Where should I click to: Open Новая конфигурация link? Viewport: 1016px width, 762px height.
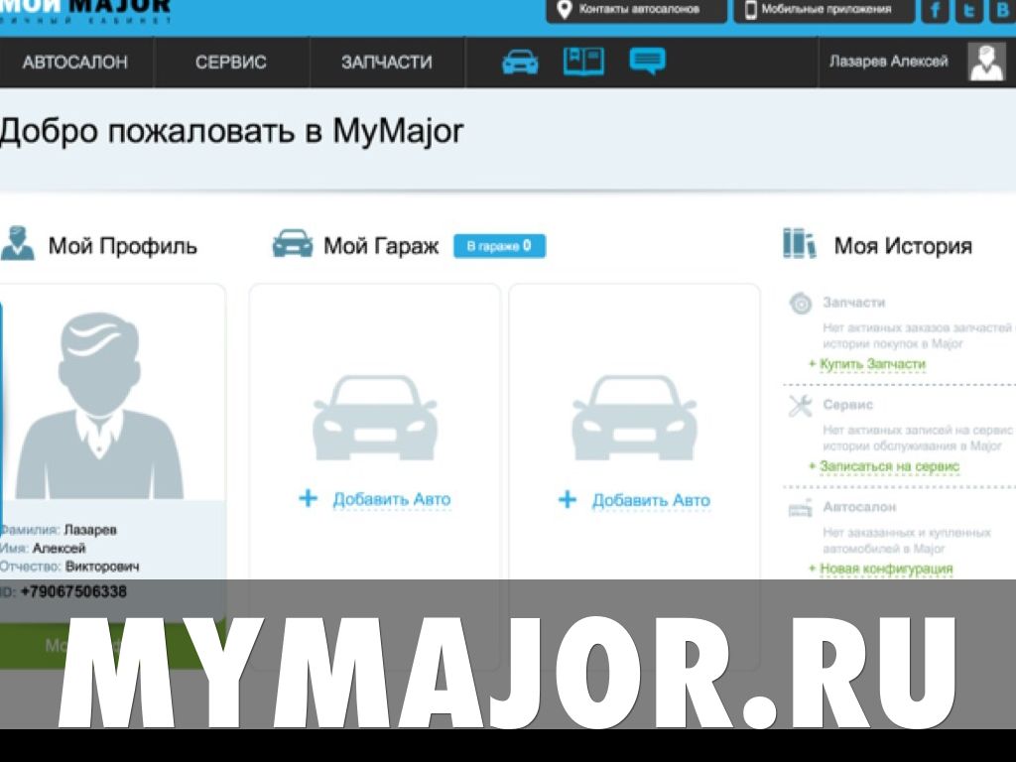tap(885, 569)
